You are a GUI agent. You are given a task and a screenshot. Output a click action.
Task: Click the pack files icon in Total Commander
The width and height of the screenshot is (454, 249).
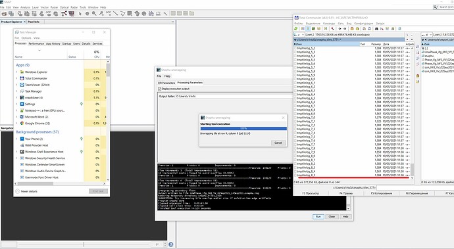(352, 29)
